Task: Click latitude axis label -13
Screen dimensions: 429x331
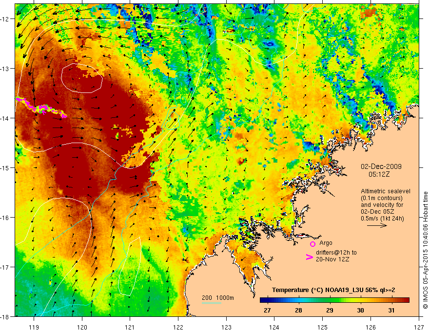Action: point(5,69)
